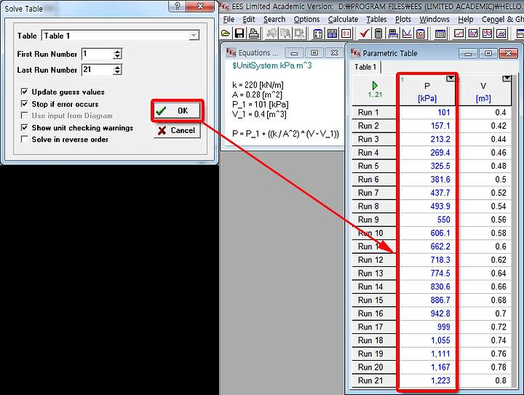Enable Solve in reverse order checkbox
The height and width of the screenshot is (395, 524).
point(25,139)
